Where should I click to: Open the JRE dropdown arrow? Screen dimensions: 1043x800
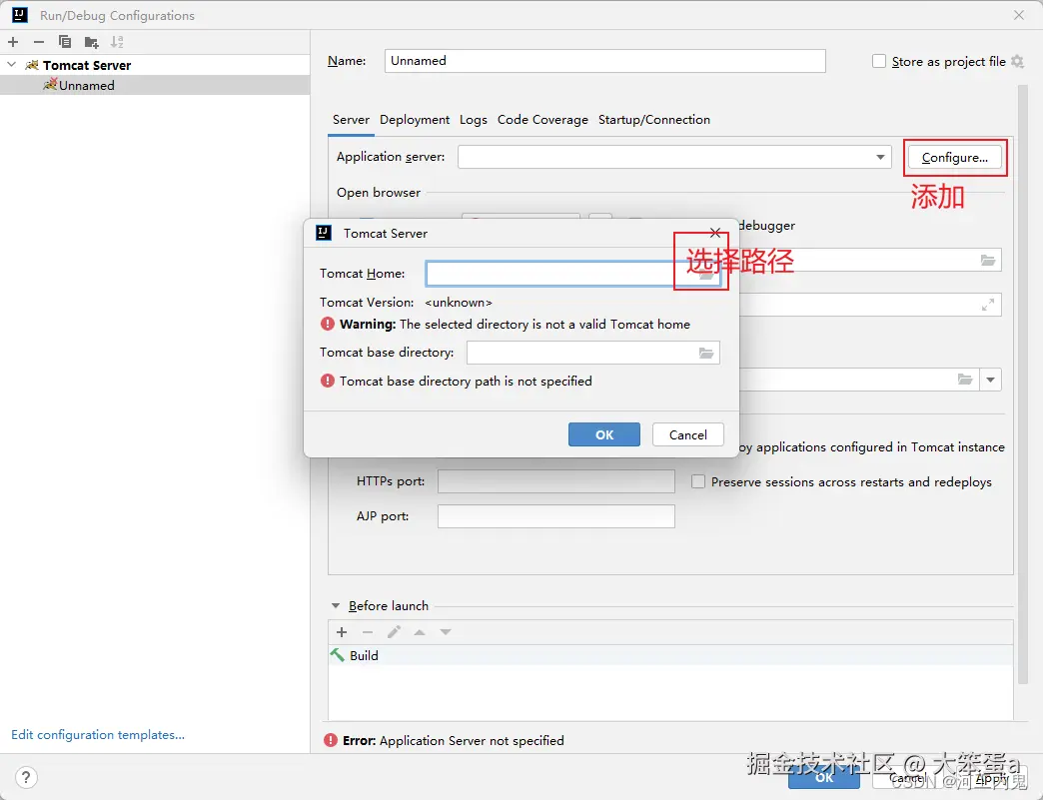tap(990, 380)
